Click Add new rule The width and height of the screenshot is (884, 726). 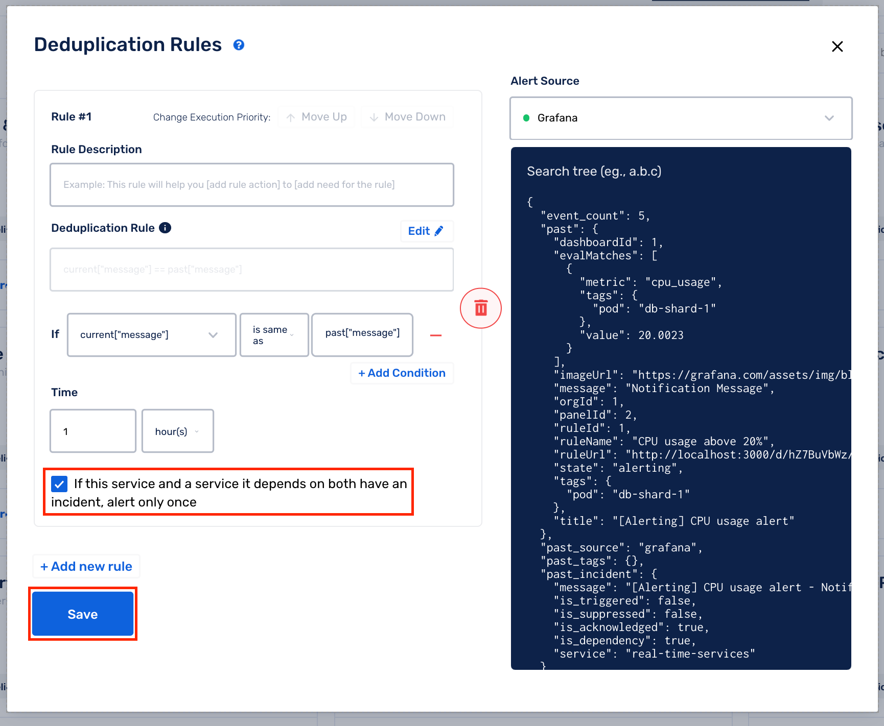coord(86,566)
